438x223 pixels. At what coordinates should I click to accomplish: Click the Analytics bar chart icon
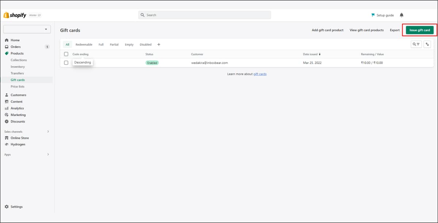pos(7,108)
